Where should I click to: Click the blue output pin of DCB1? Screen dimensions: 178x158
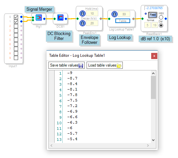[66, 19]
